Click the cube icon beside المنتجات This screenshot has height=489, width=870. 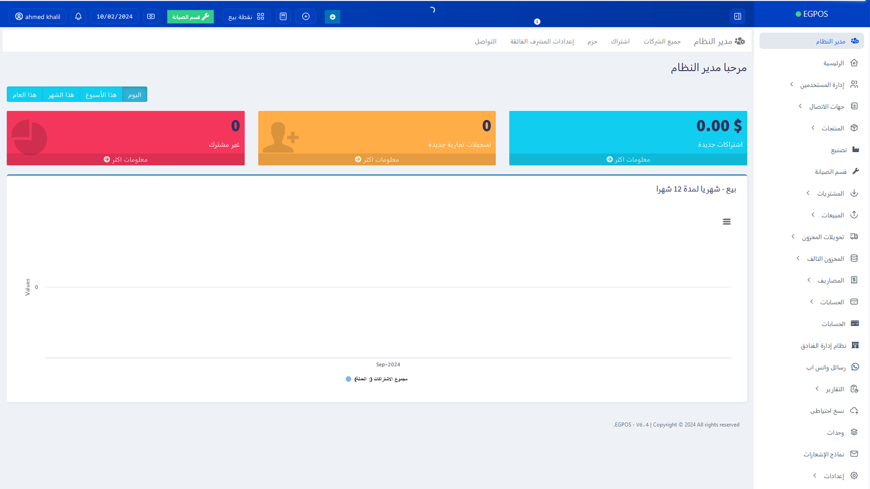[x=854, y=128]
